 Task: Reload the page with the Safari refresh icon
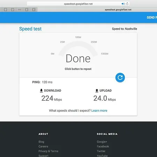point(127,4)
